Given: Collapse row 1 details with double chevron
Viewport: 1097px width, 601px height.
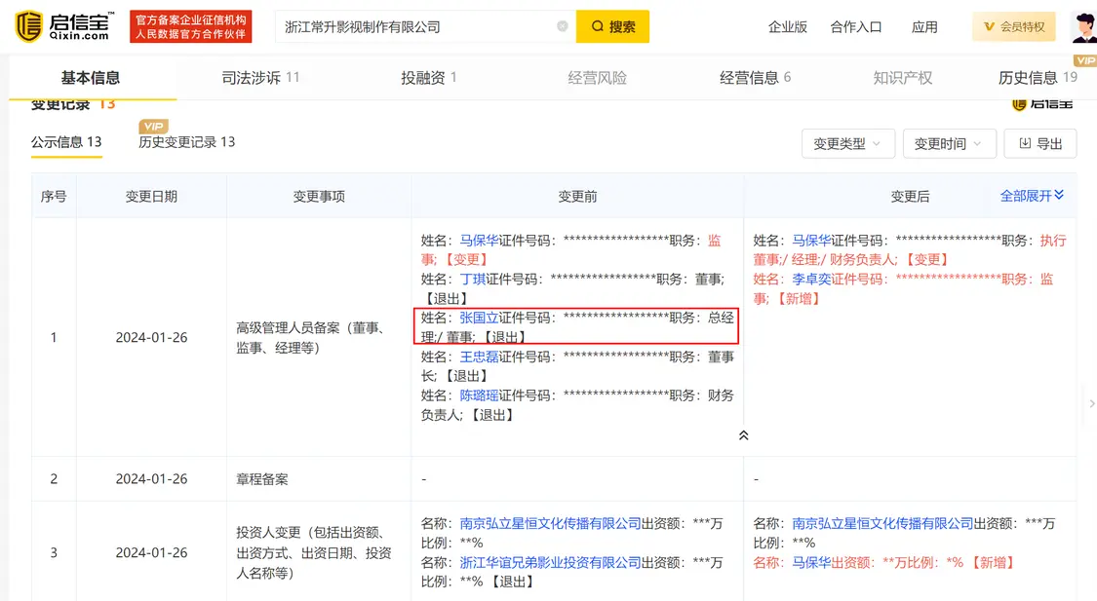Looking at the screenshot, I should coord(743,435).
